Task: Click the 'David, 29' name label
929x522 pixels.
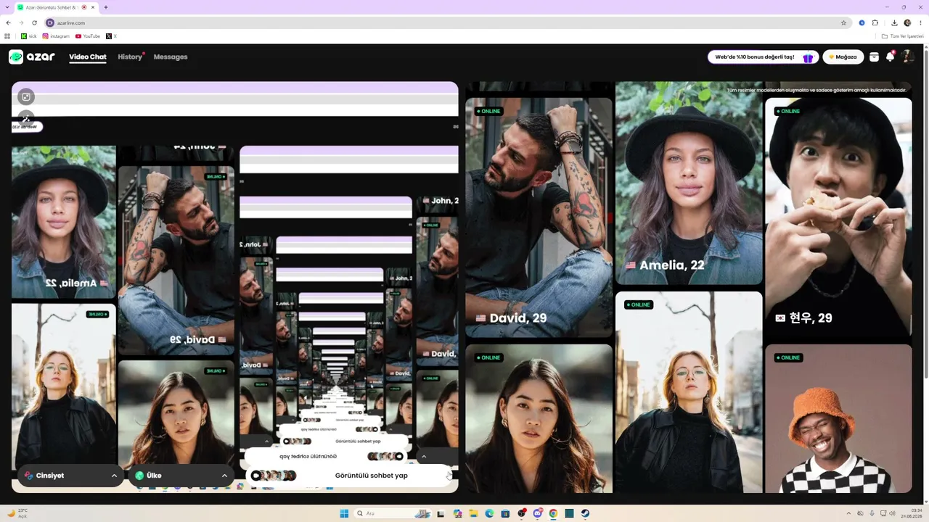Action: point(518,318)
